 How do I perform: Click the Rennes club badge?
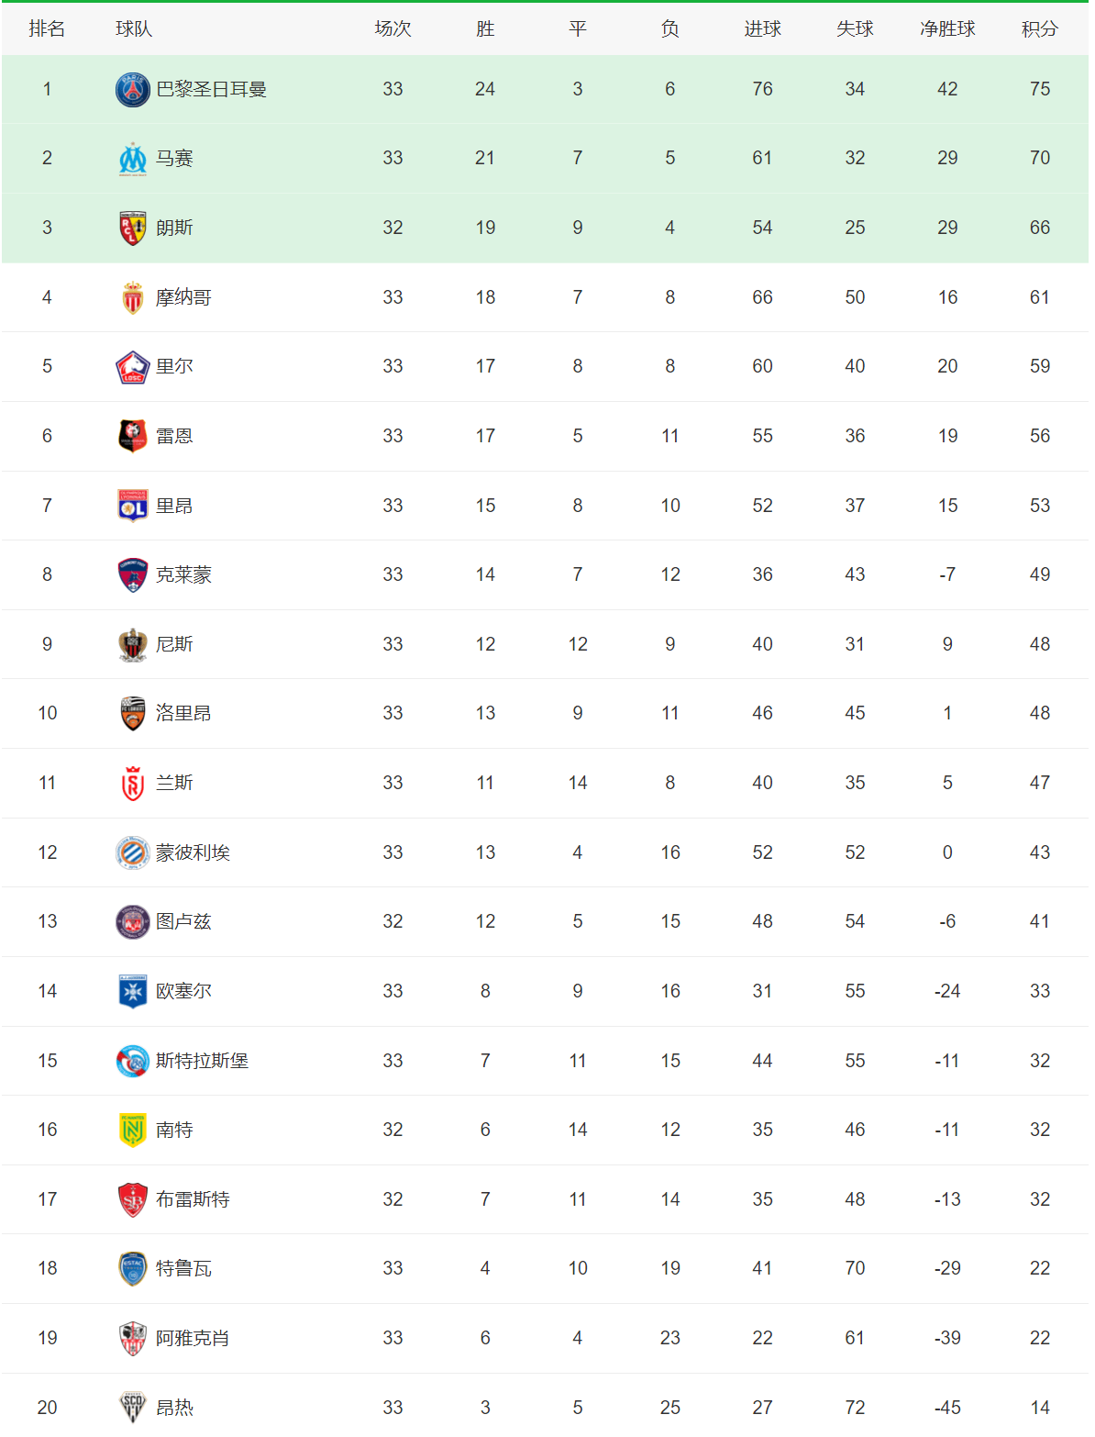133,436
